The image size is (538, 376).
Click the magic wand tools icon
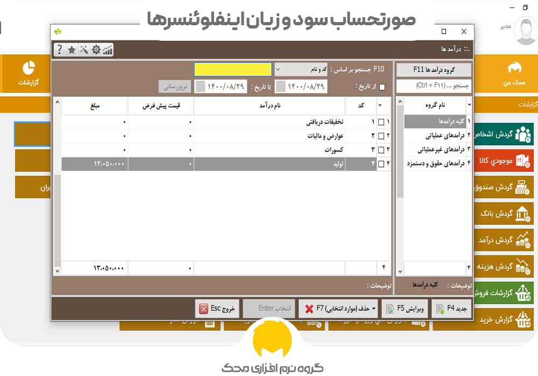click(x=84, y=50)
